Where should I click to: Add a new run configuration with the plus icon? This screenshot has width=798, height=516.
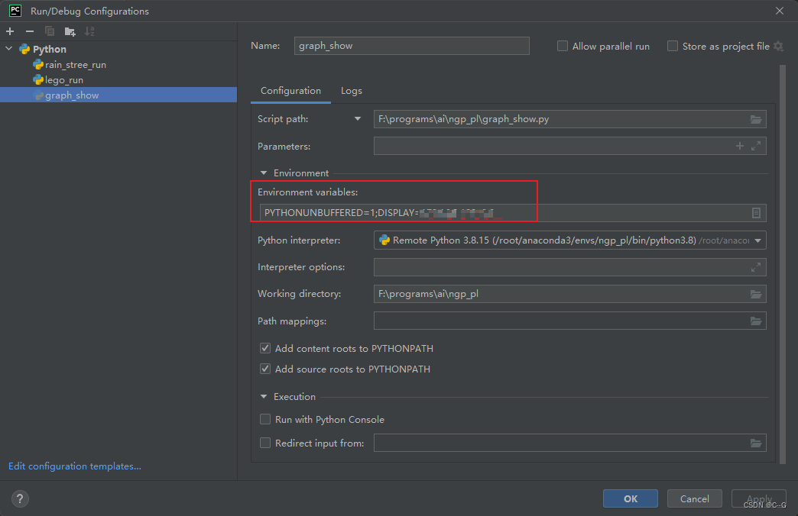pyautogui.click(x=10, y=31)
